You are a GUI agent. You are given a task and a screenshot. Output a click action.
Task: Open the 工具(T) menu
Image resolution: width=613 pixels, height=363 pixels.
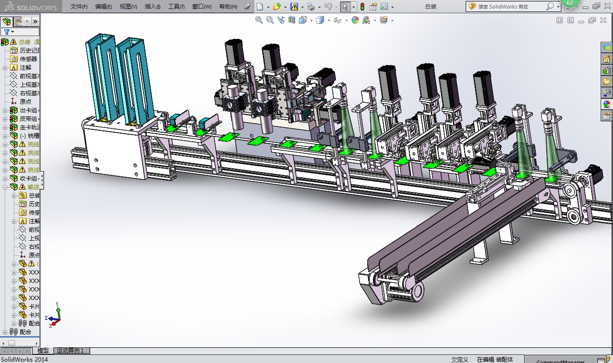(x=176, y=7)
